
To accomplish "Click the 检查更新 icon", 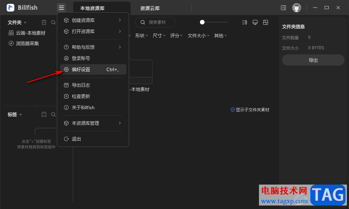I will point(66,96).
